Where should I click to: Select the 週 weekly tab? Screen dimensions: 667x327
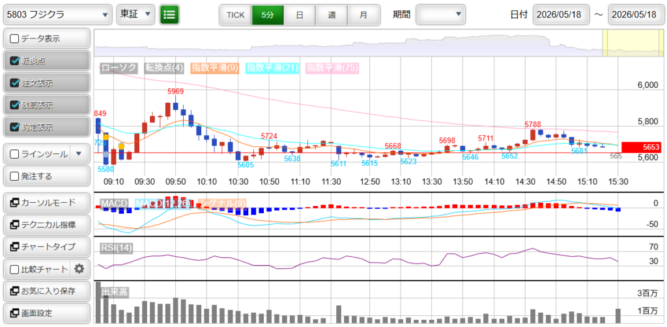click(x=332, y=14)
